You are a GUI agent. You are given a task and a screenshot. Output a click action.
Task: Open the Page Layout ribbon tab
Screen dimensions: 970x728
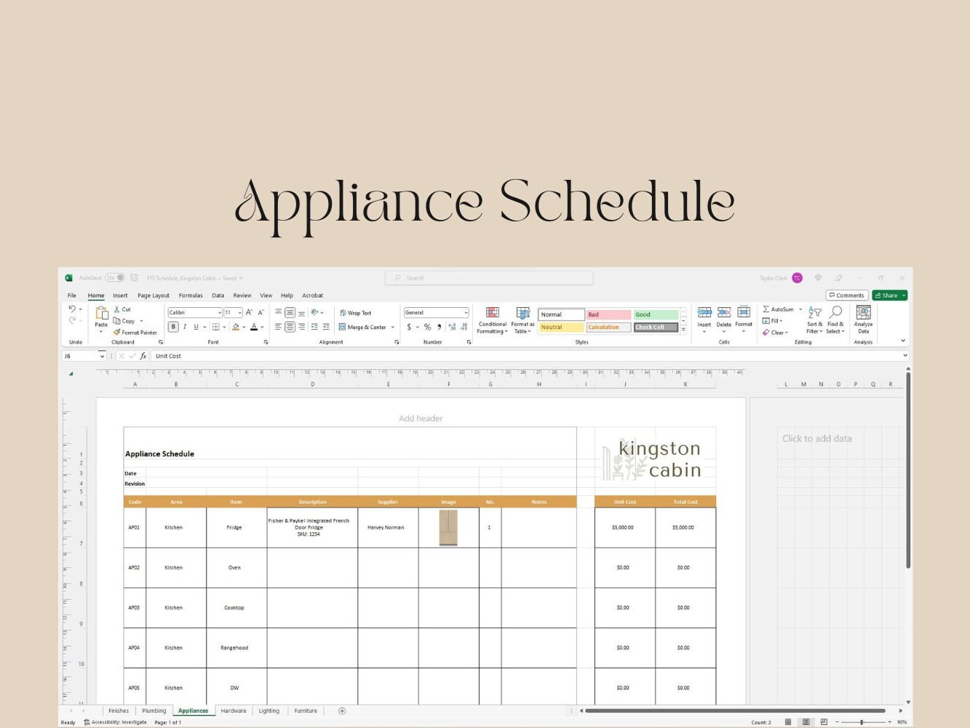click(154, 296)
